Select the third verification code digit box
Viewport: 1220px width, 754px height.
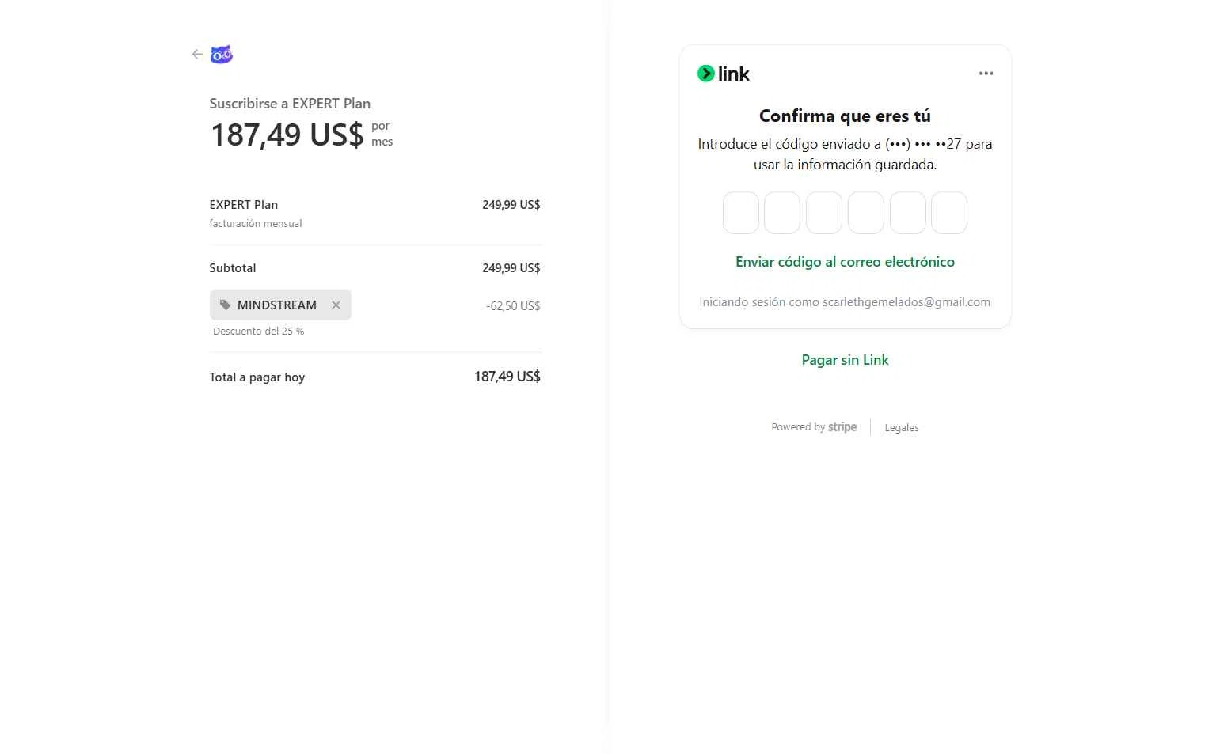(x=824, y=213)
